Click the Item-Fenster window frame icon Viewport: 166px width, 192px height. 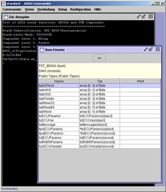pos(42,50)
